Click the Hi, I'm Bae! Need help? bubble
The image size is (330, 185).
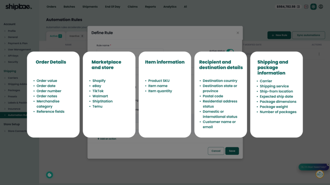click(313, 167)
